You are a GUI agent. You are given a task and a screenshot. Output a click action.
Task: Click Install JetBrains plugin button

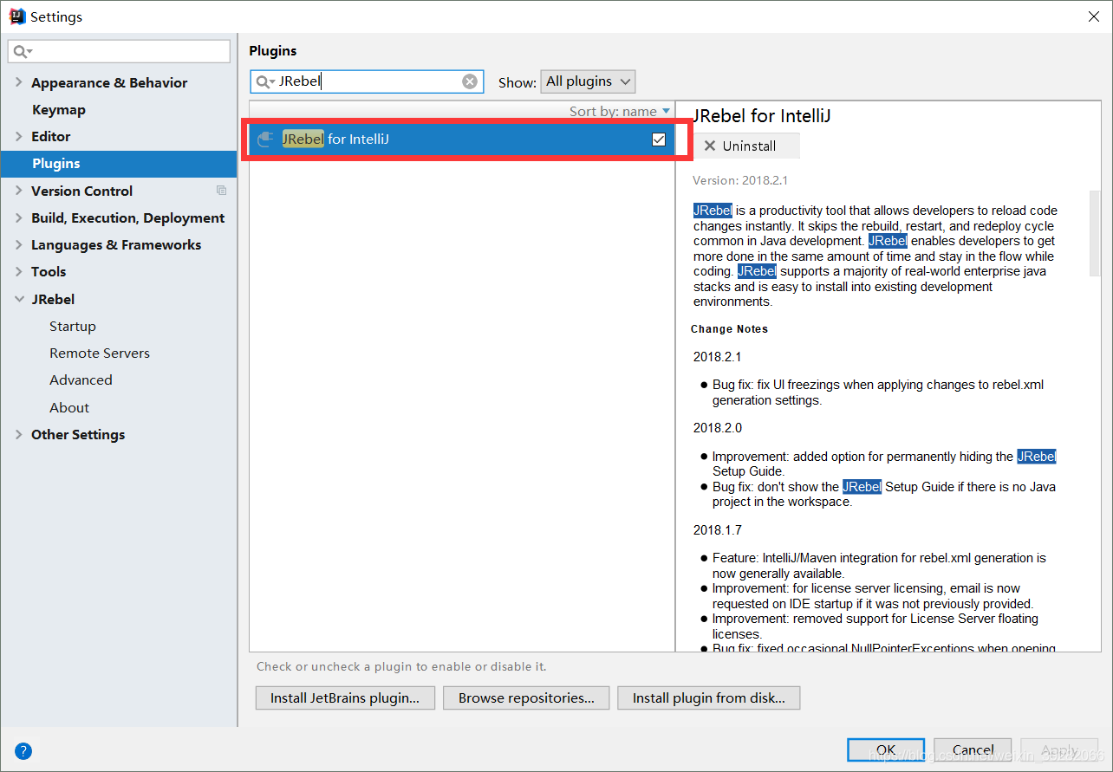pos(345,698)
